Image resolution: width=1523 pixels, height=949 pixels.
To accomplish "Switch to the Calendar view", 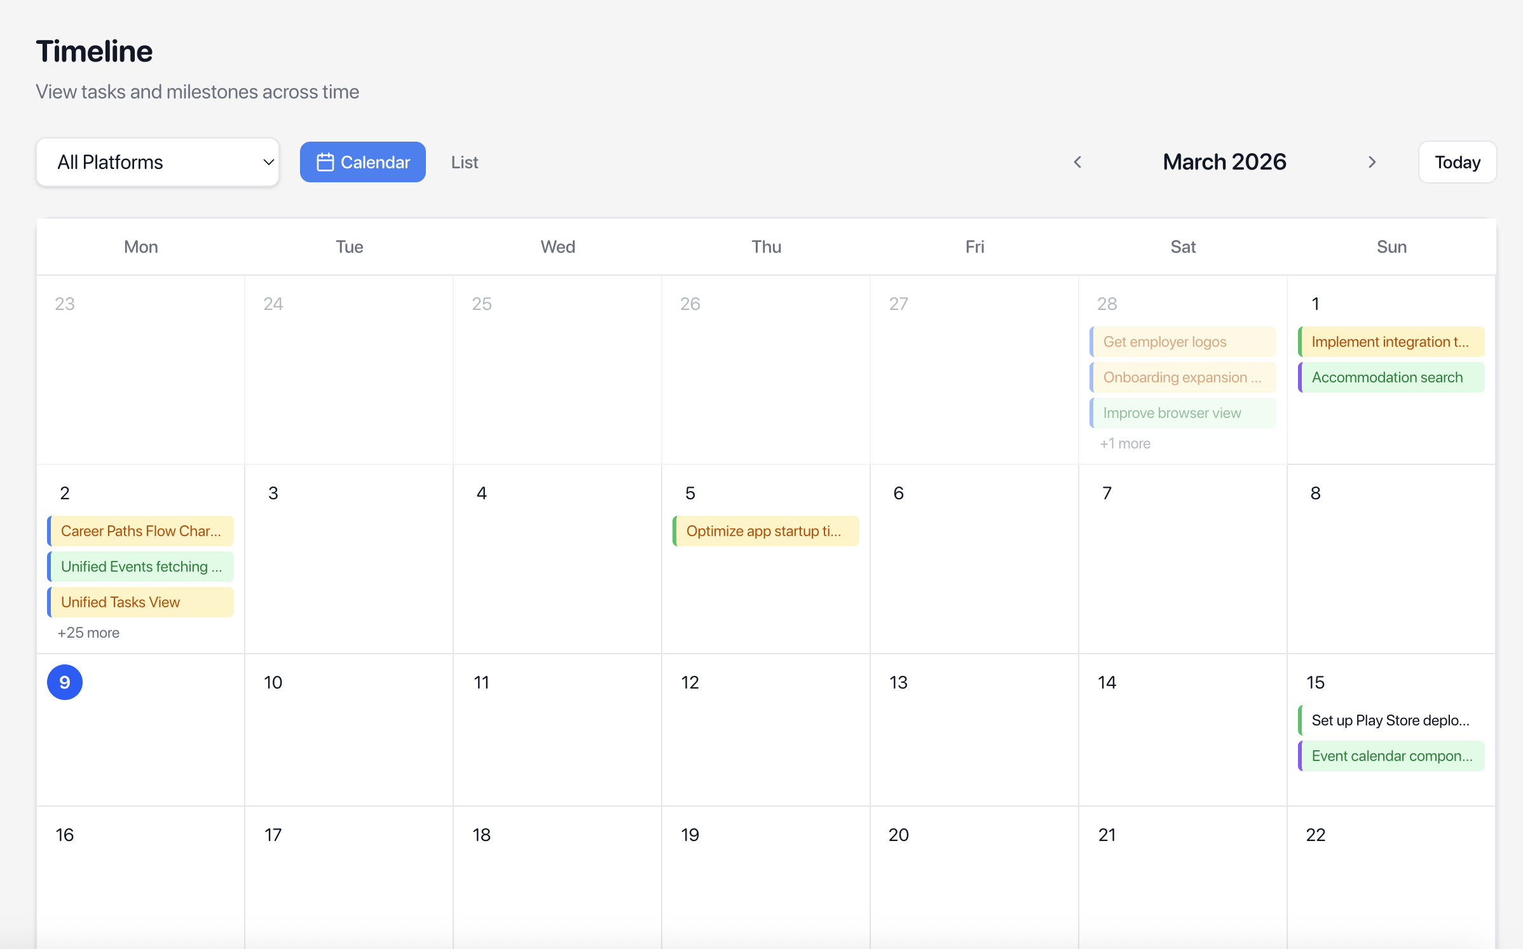I will [x=362, y=162].
